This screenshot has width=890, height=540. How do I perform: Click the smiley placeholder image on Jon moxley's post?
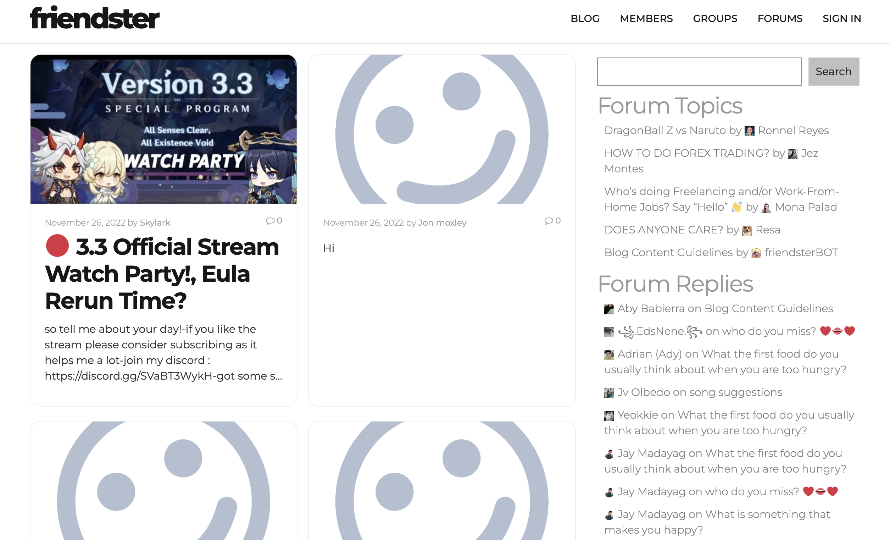pos(442,129)
